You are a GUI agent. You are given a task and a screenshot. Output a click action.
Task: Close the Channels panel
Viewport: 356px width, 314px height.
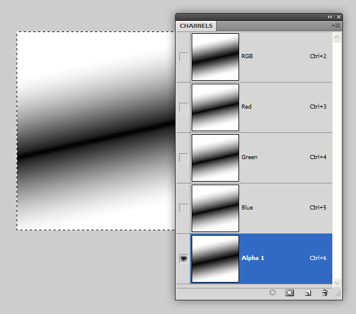coord(339,17)
